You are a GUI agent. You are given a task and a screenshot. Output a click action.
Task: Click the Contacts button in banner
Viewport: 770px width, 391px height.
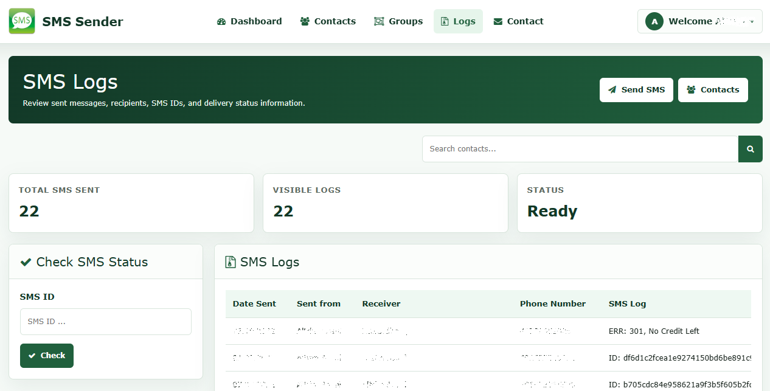[x=713, y=90]
